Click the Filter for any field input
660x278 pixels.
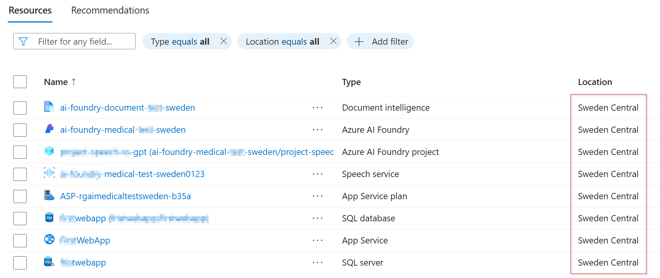click(74, 41)
